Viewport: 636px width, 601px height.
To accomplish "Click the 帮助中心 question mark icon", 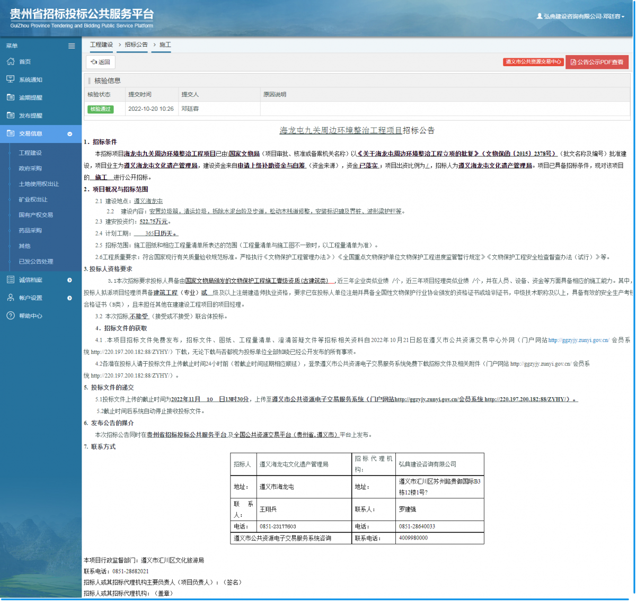I will click(x=11, y=316).
